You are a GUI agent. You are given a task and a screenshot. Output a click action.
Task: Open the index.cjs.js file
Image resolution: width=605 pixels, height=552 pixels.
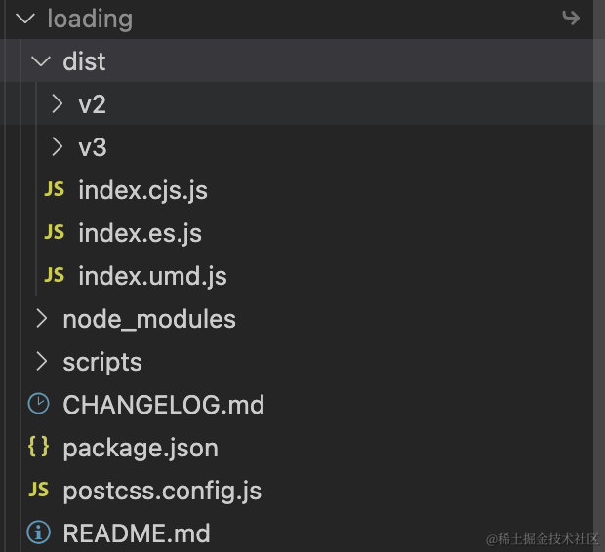click(142, 190)
